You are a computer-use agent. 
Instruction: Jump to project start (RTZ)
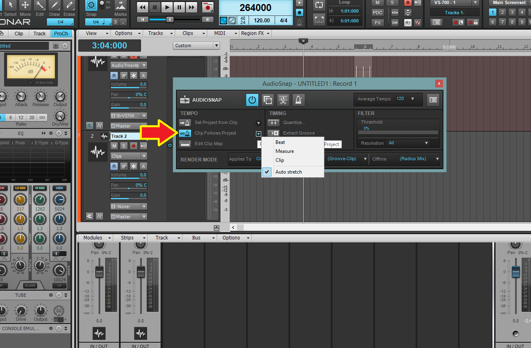click(142, 20)
